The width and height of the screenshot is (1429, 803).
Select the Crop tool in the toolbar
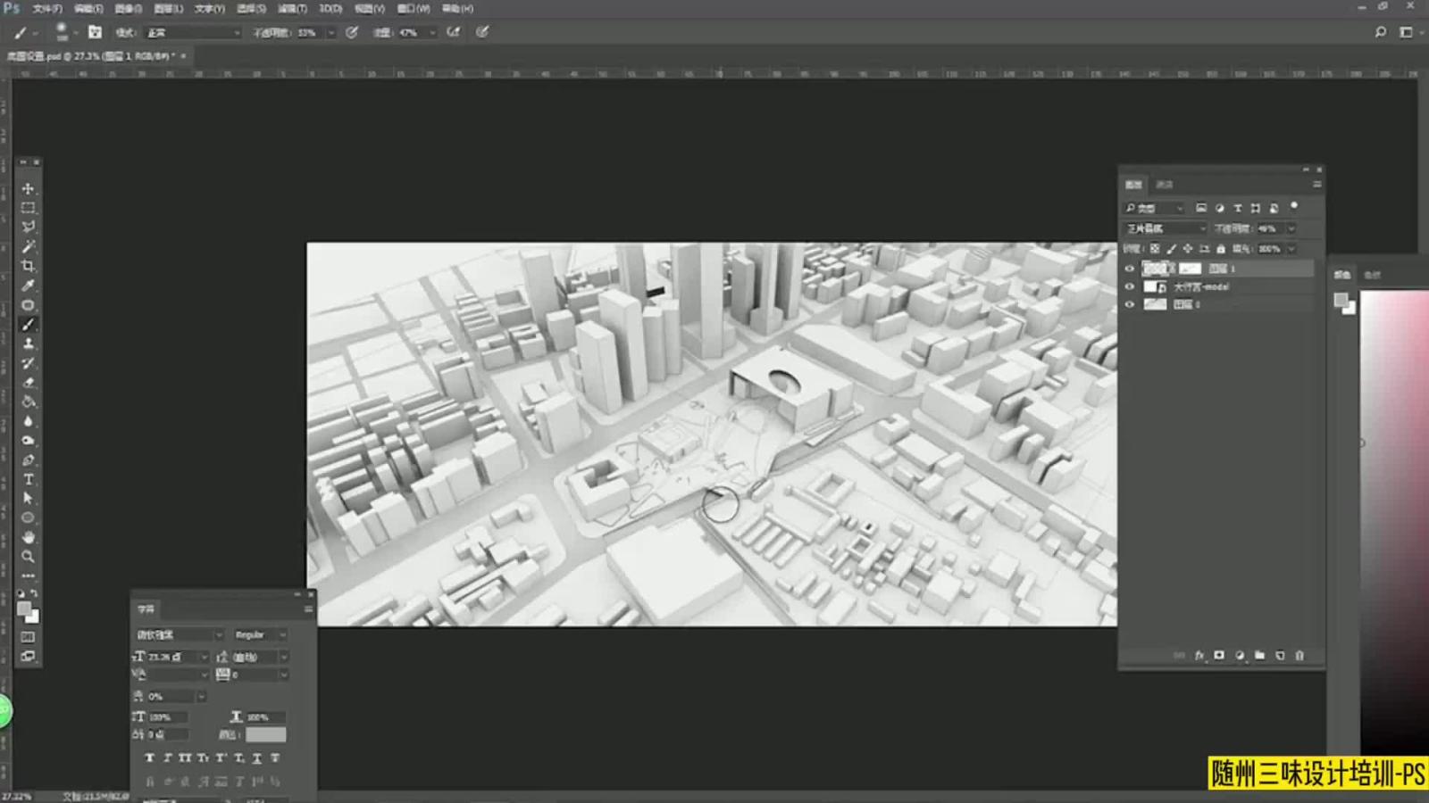click(x=28, y=266)
